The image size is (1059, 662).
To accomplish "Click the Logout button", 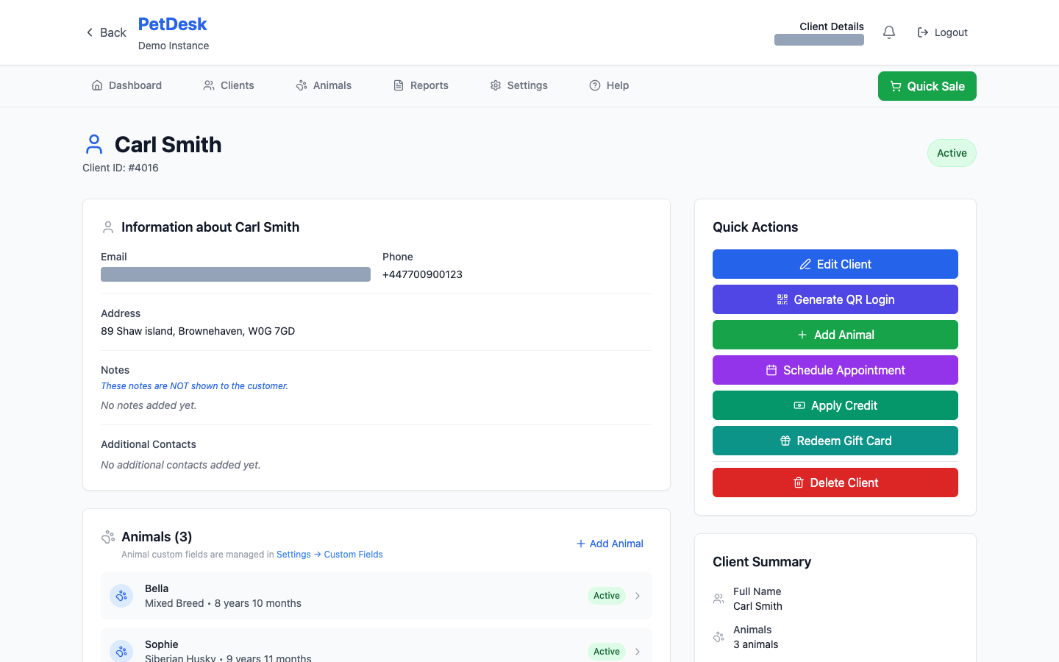I will 942,32.
